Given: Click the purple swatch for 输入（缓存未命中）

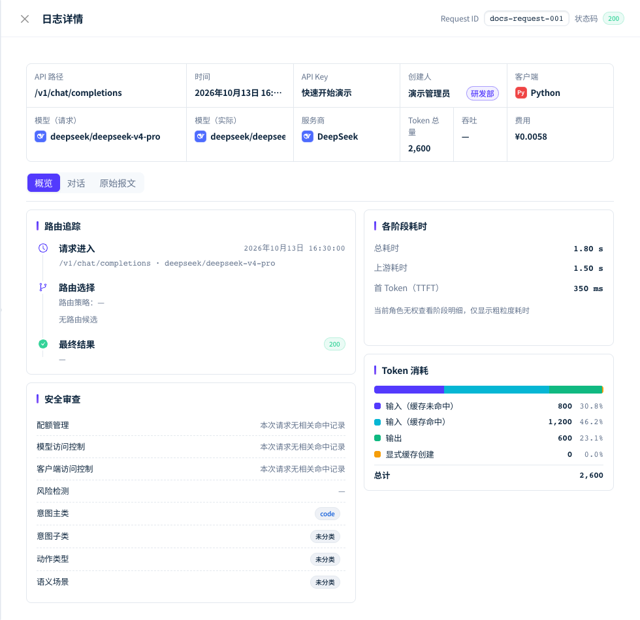Looking at the screenshot, I should coord(377,406).
